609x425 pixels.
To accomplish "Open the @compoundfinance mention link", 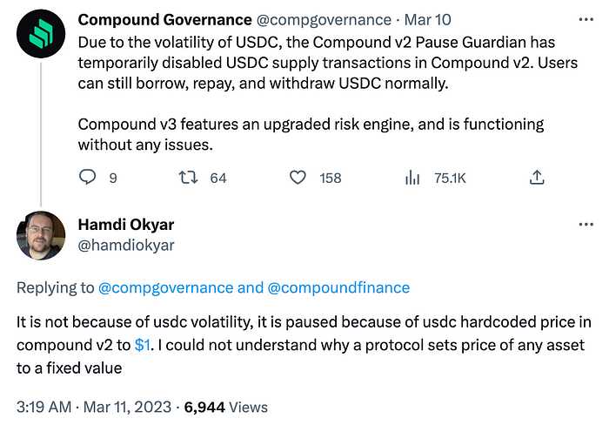I will click(338, 287).
